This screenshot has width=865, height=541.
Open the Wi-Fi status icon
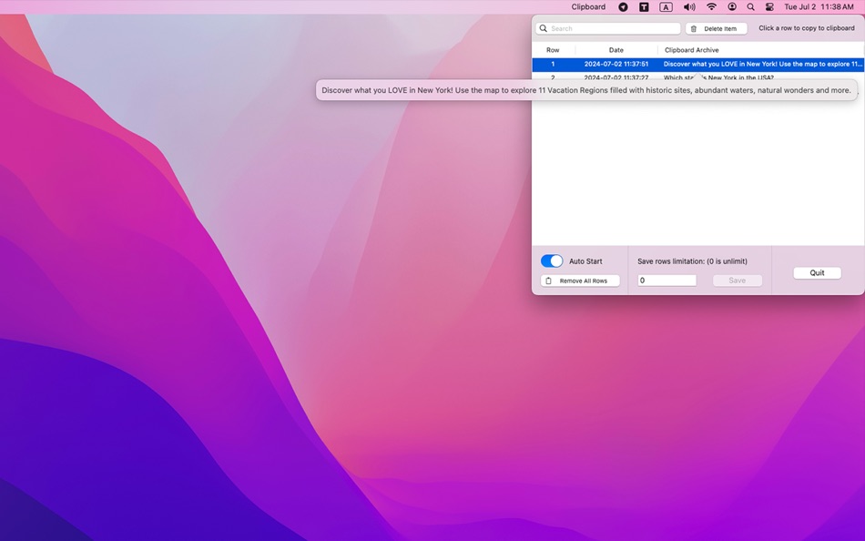[710, 6]
